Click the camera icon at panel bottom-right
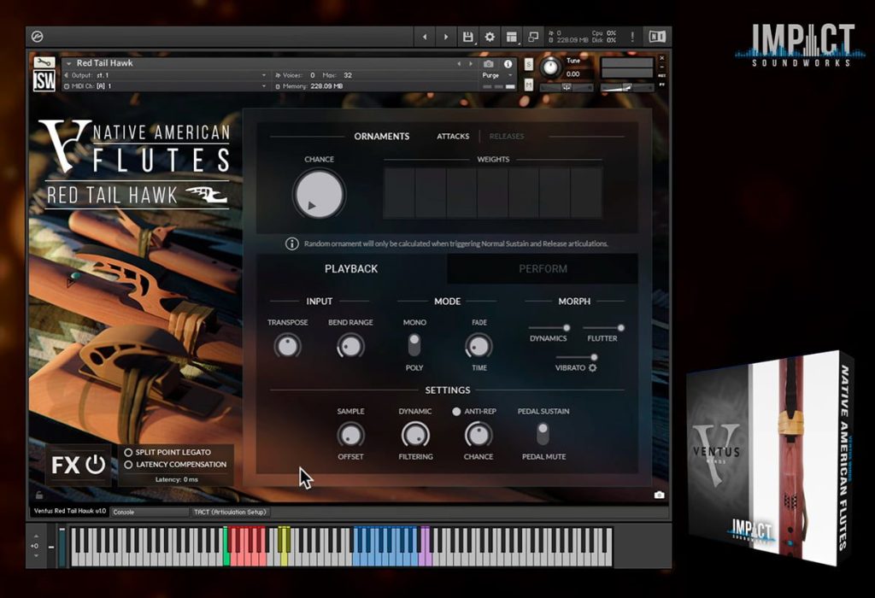Image resolution: width=875 pixels, height=598 pixels. click(659, 495)
